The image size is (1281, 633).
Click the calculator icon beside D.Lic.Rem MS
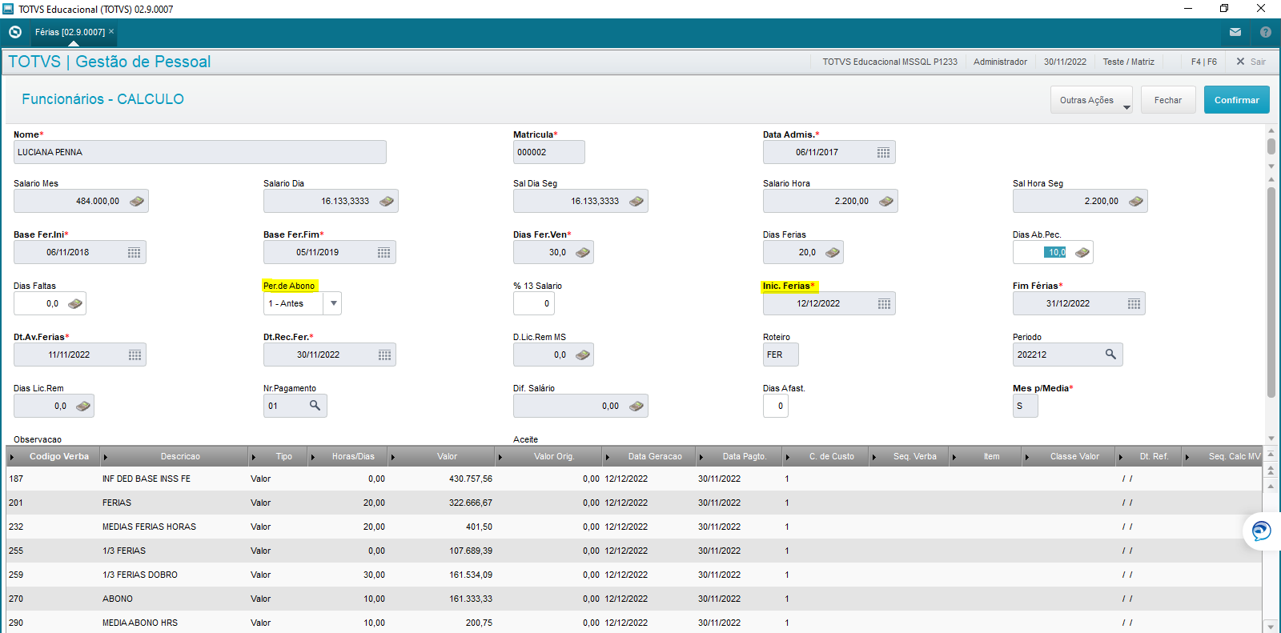tap(583, 355)
